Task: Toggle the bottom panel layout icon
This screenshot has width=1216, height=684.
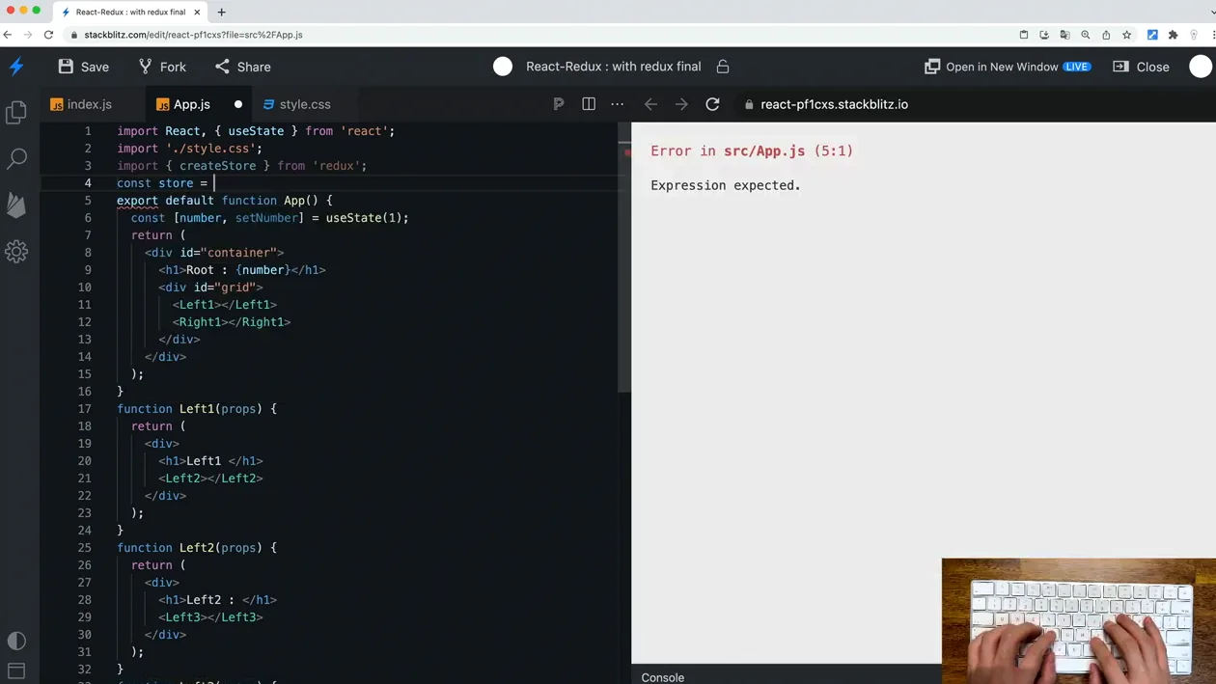Action: click(x=16, y=670)
